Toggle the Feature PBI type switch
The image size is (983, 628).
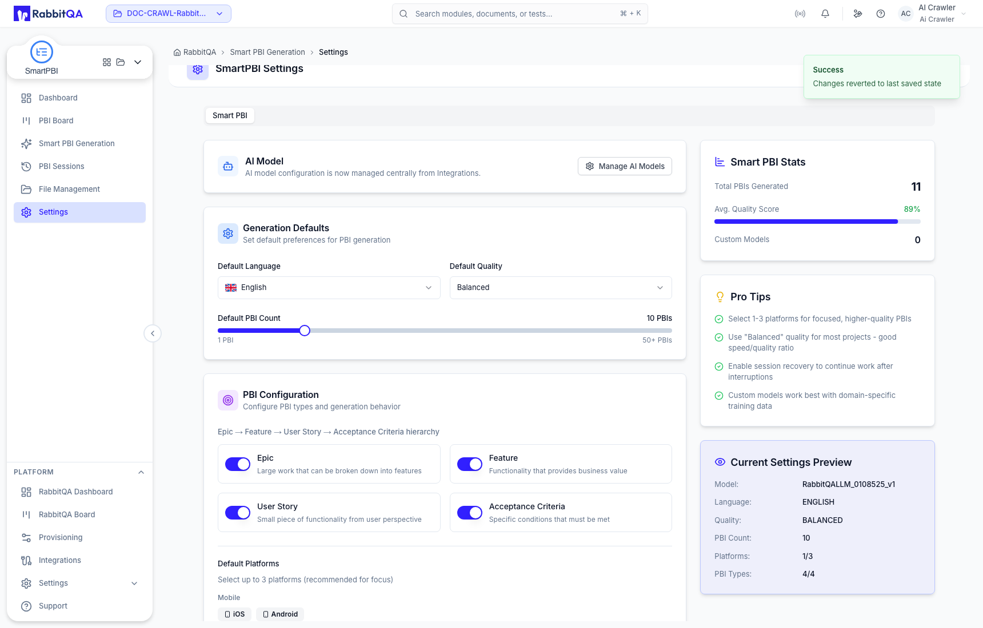click(470, 464)
